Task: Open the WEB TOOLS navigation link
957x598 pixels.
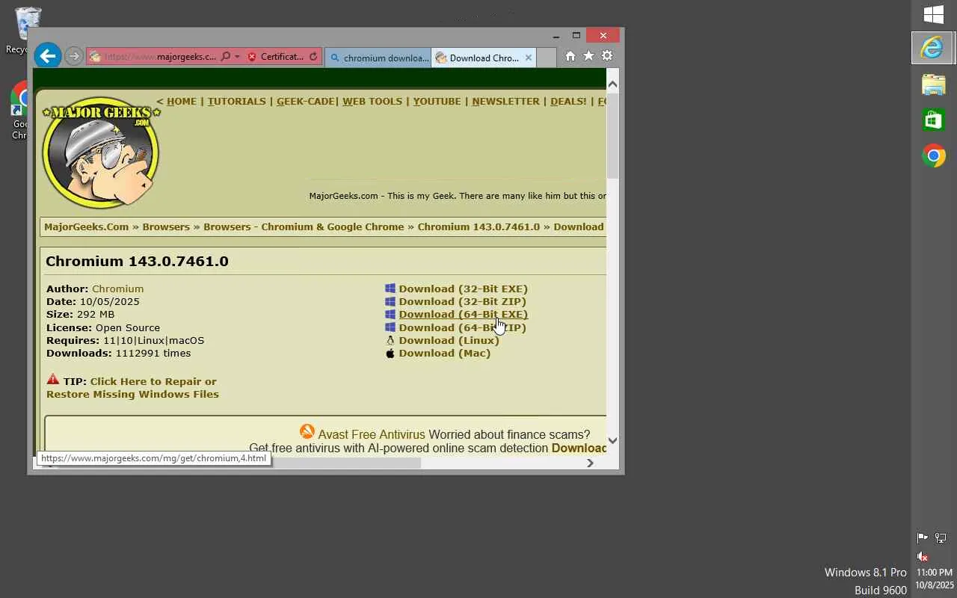Action: pyautogui.click(x=372, y=102)
